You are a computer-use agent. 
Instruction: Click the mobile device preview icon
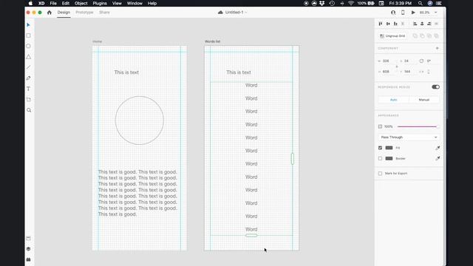pyautogui.click(x=403, y=13)
